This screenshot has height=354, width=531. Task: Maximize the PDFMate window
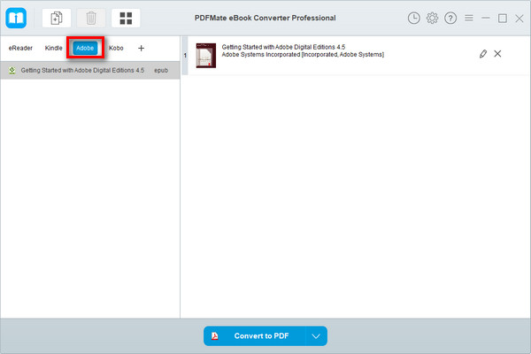503,19
